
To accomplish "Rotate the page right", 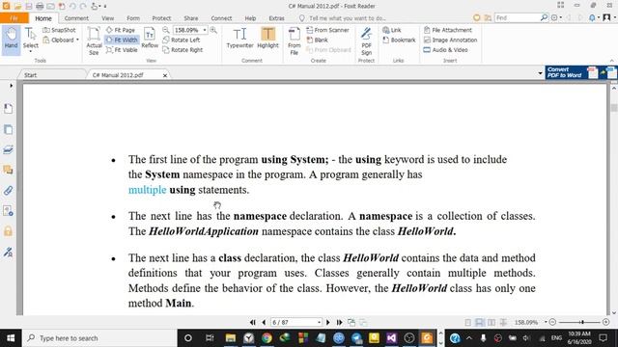I will pyautogui.click(x=183, y=50).
